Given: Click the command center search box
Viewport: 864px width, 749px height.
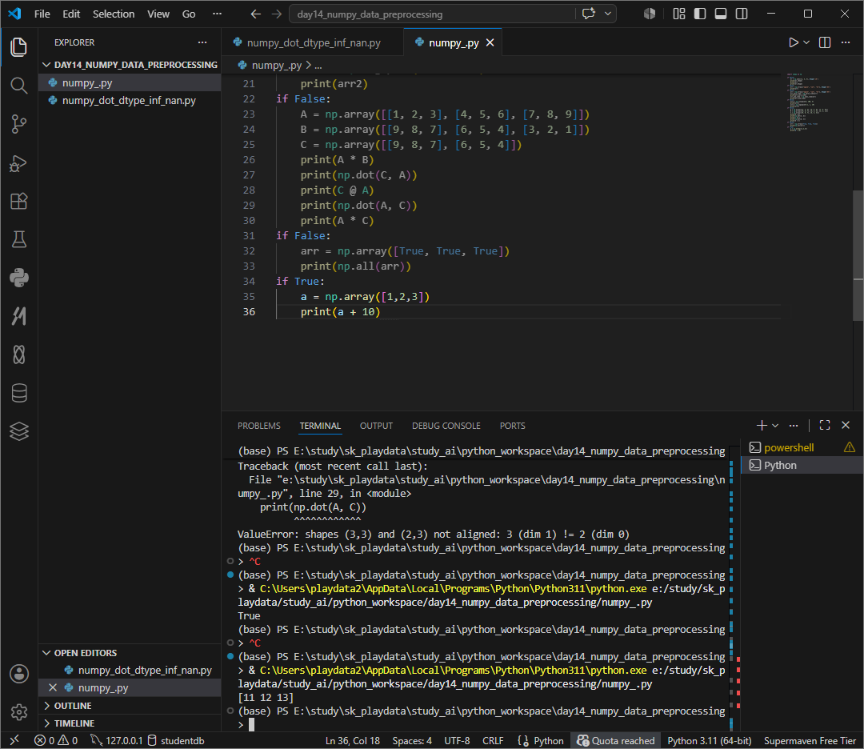Looking at the screenshot, I should coord(432,14).
